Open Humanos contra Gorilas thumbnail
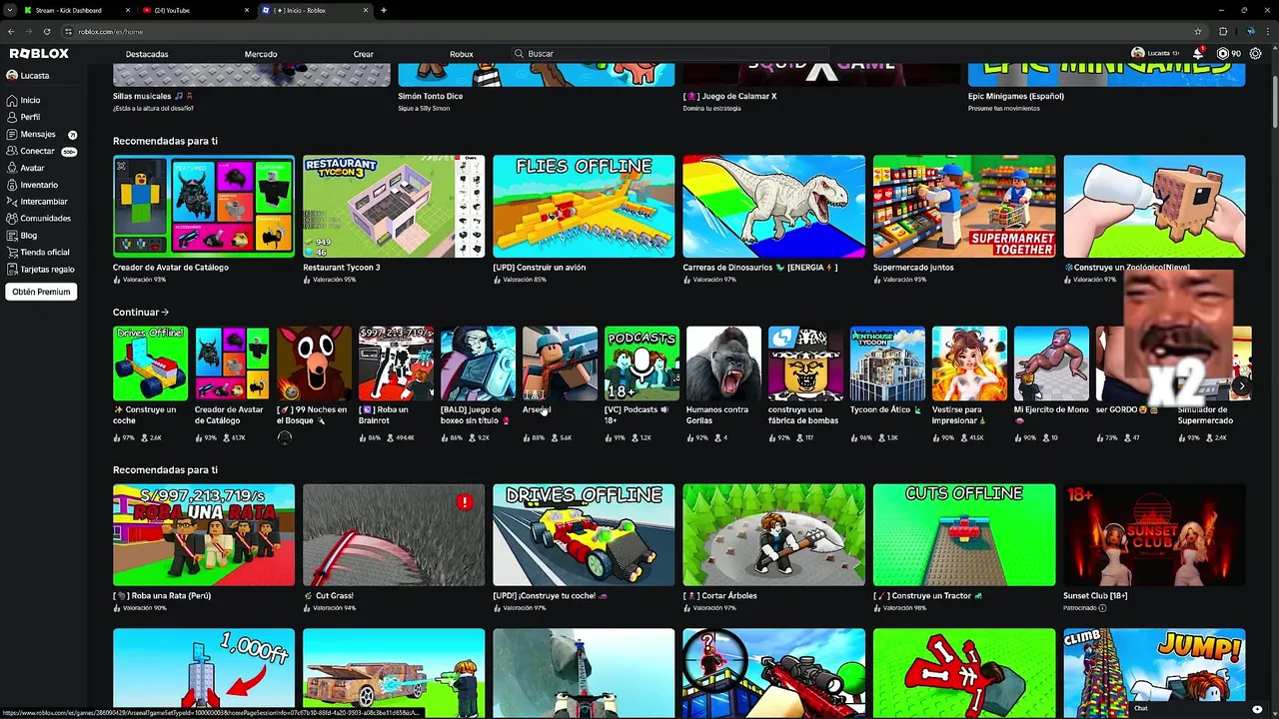This screenshot has width=1279, height=719. pos(723,363)
